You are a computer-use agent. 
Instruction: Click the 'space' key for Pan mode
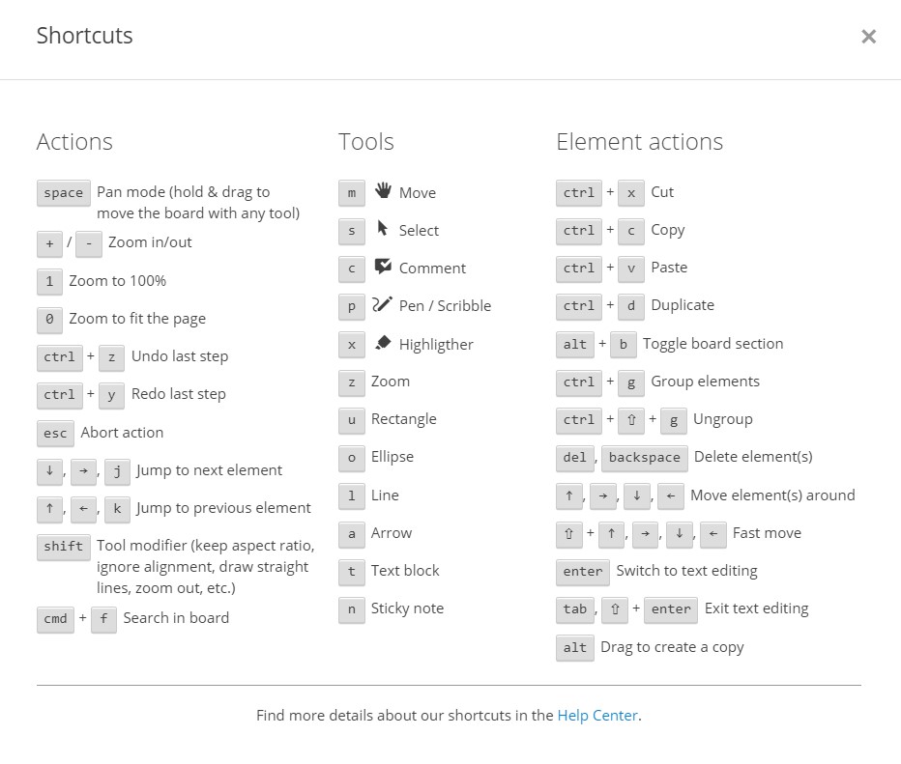[x=64, y=193]
